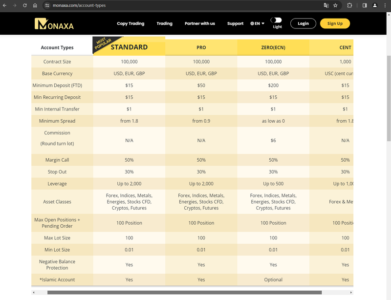Click the table scrollbar left arrow
This screenshot has width=391, height=300.
point(34,292)
